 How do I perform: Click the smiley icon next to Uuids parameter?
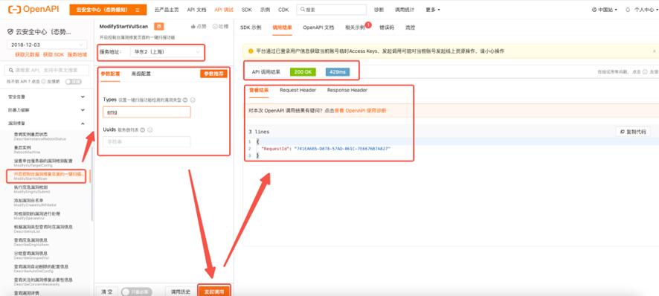pos(150,130)
